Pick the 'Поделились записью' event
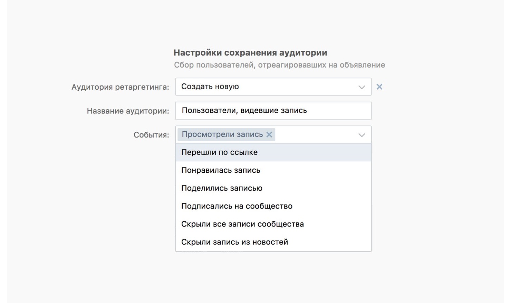 point(222,188)
